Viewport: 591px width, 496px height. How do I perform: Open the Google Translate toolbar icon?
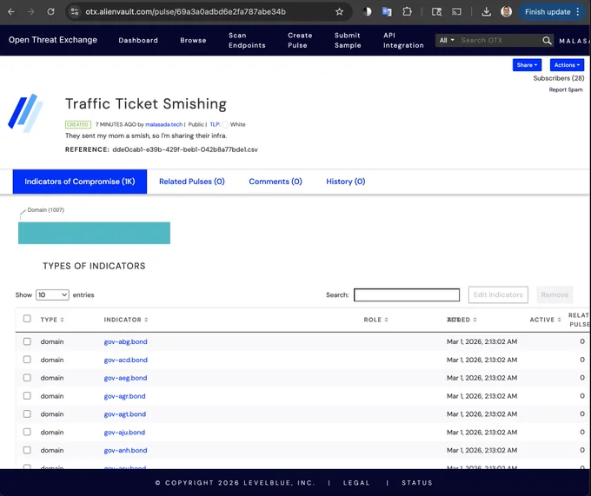coord(387,11)
